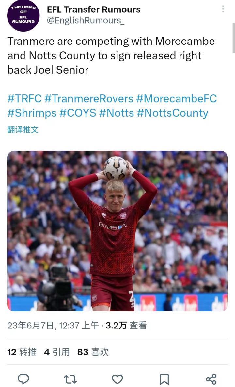Click the vertical scrollbar at right edge

[x=233, y=38]
